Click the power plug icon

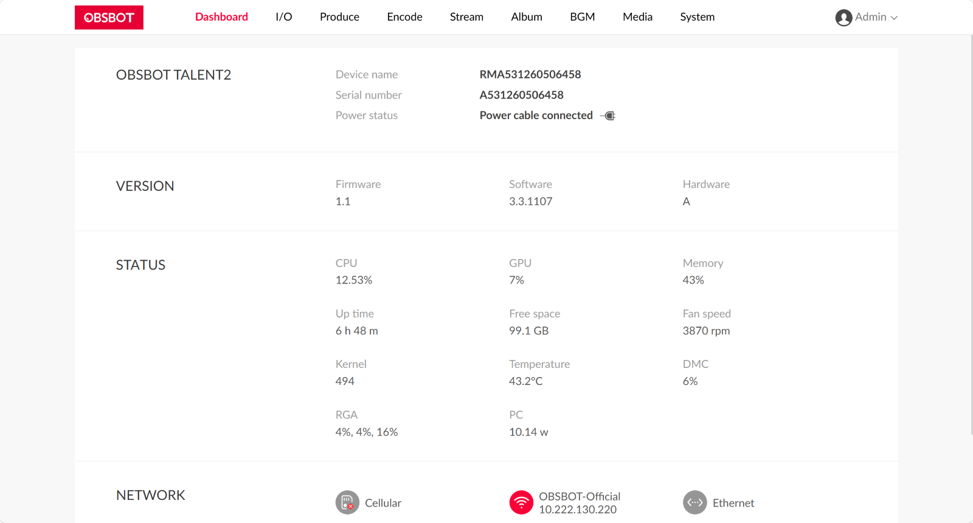click(608, 116)
